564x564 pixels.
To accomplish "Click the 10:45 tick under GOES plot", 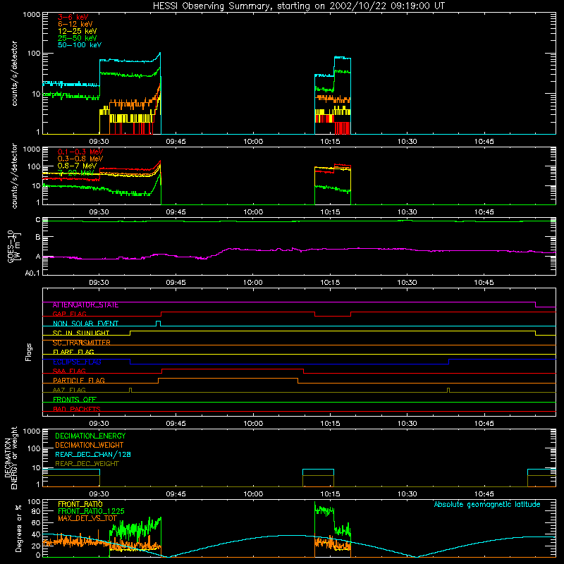I will point(484,283).
